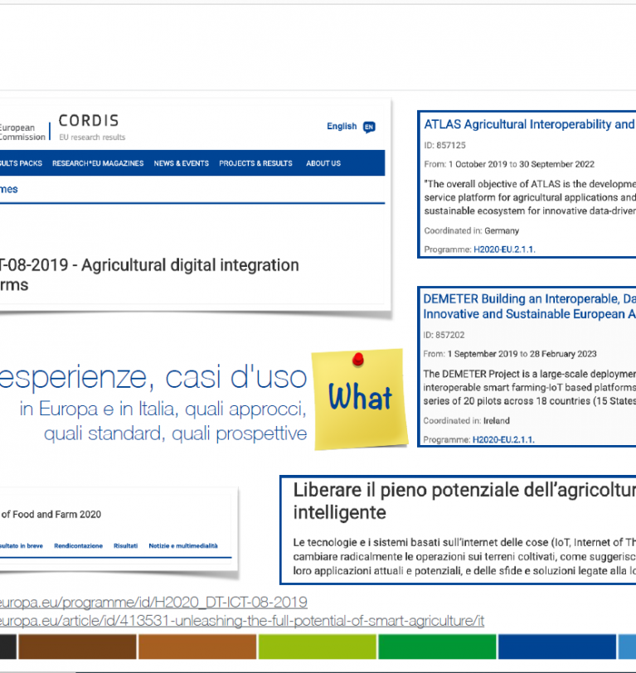Click the ATLAS overall objective description paragraph

(x=530, y=197)
